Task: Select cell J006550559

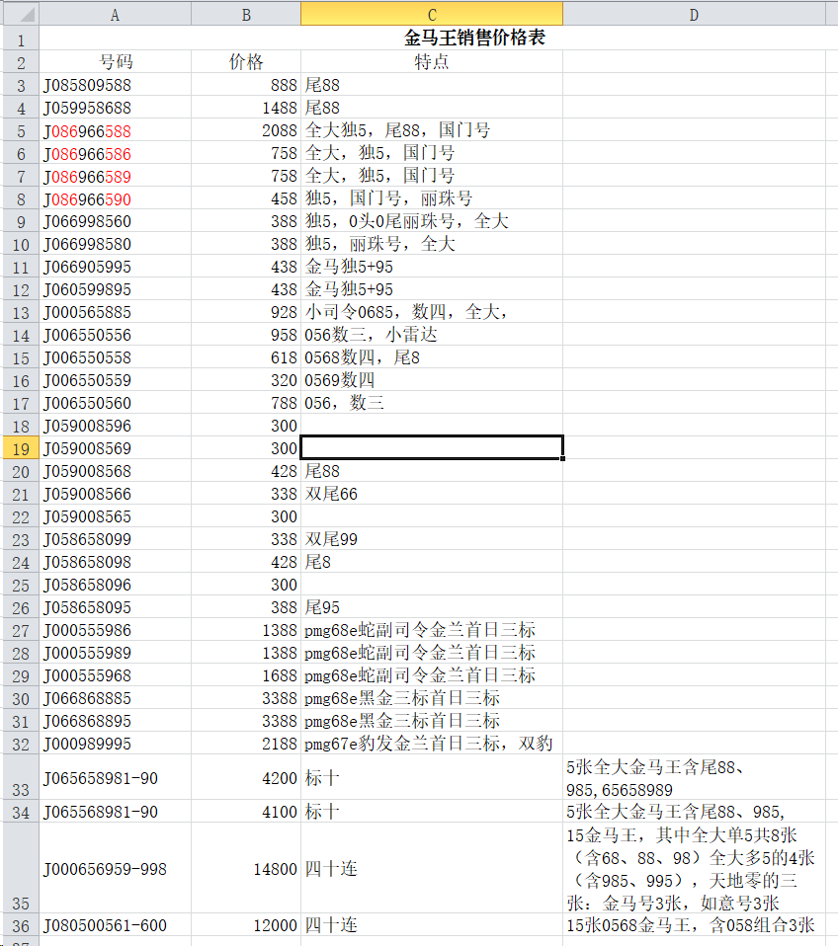Action: (116, 381)
